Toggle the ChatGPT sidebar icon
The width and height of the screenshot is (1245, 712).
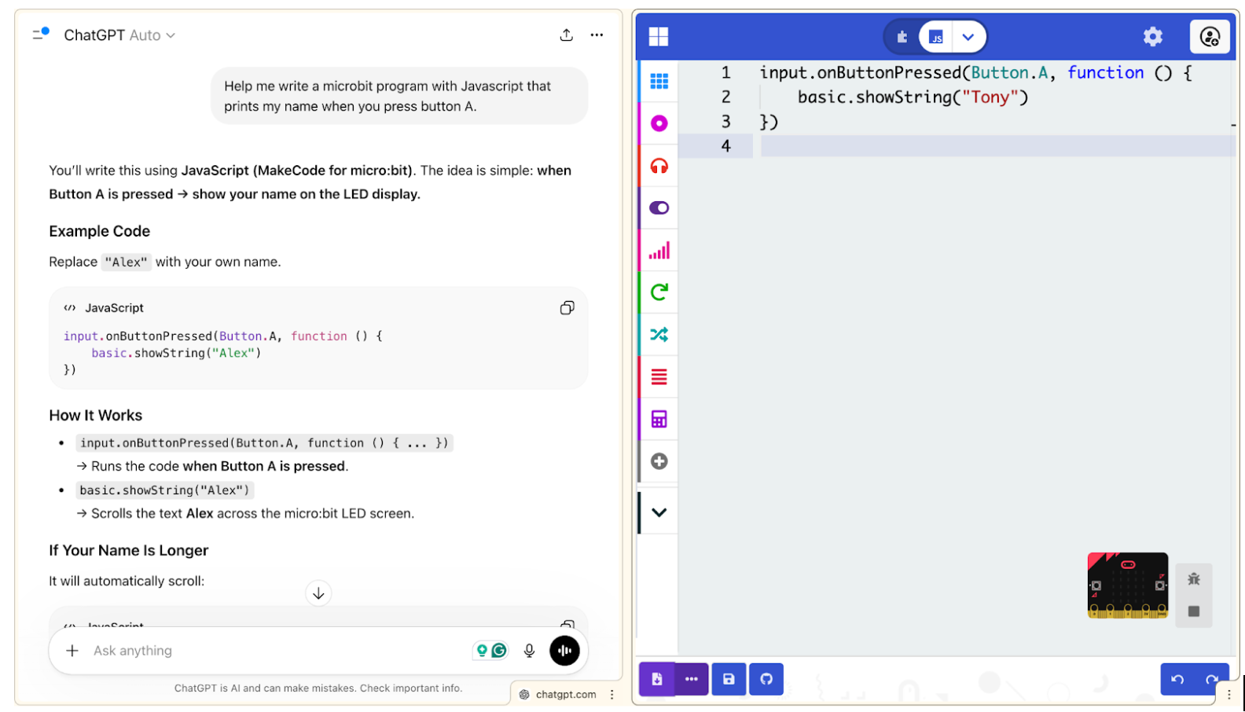[41, 34]
